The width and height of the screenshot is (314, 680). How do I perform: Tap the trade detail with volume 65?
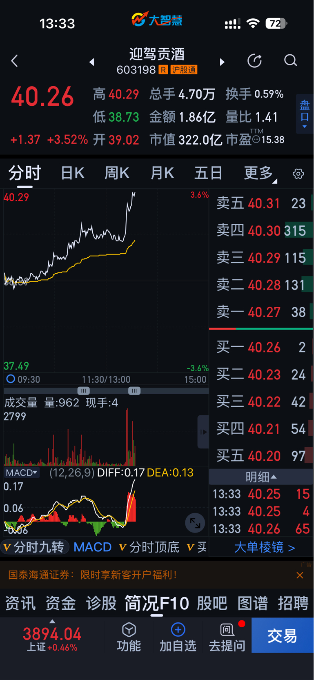coord(261,529)
